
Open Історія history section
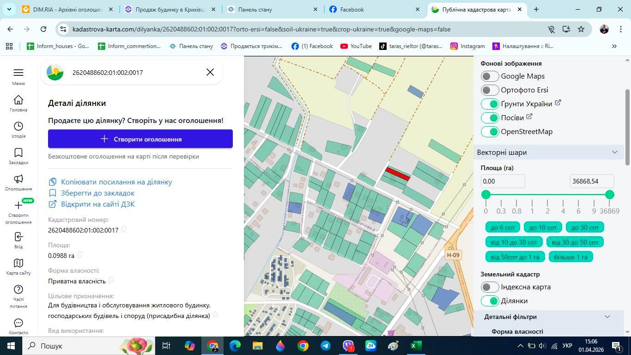click(x=18, y=130)
